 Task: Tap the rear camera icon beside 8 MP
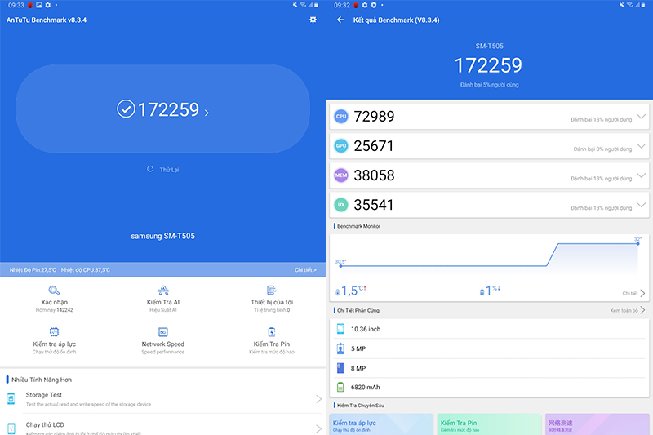(340, 368)
